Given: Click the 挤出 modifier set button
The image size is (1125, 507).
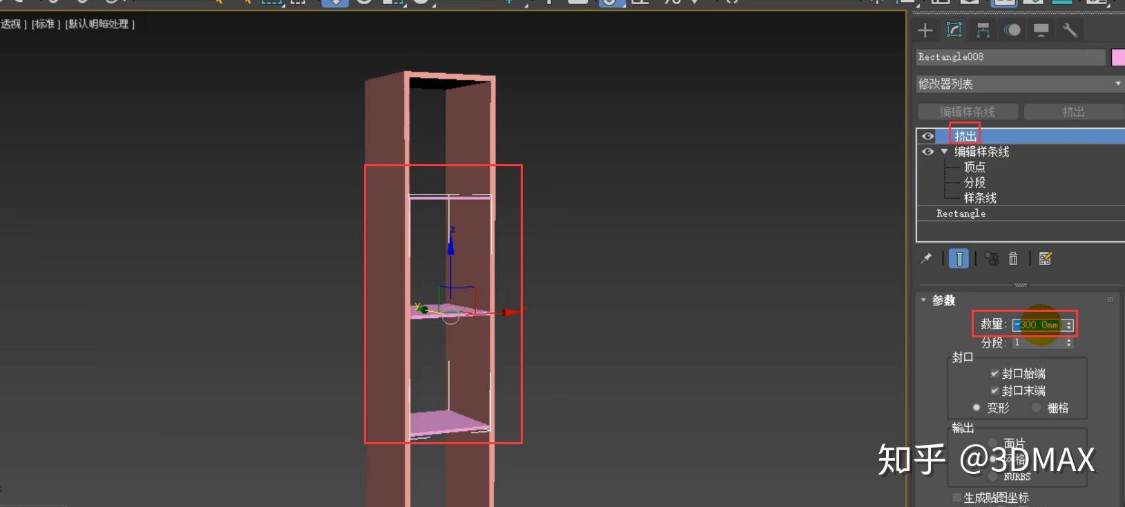Looking at the screenshot, I should coord(1074,112).
